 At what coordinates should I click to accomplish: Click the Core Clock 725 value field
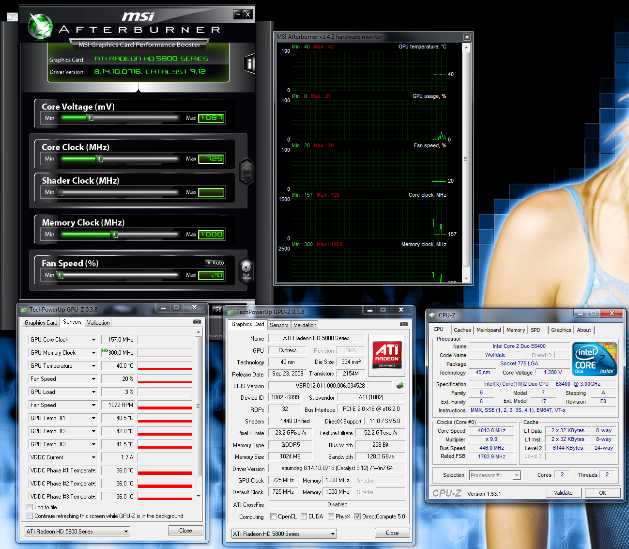pos(211,158)
